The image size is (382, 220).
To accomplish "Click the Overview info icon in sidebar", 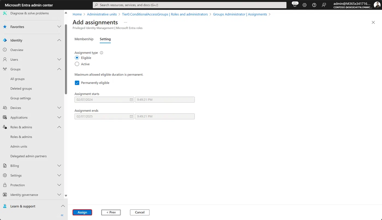I will (5, 50).
